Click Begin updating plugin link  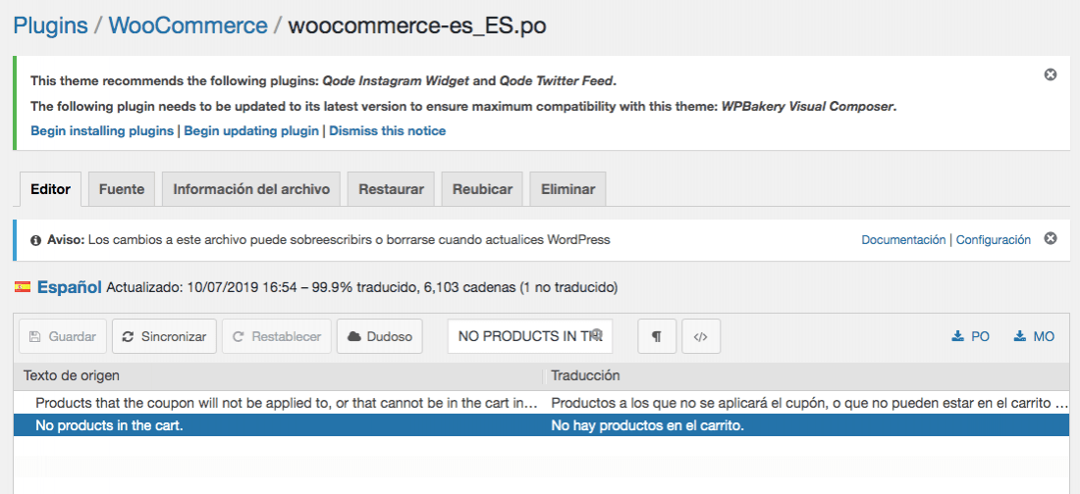(x=251, y=130)
